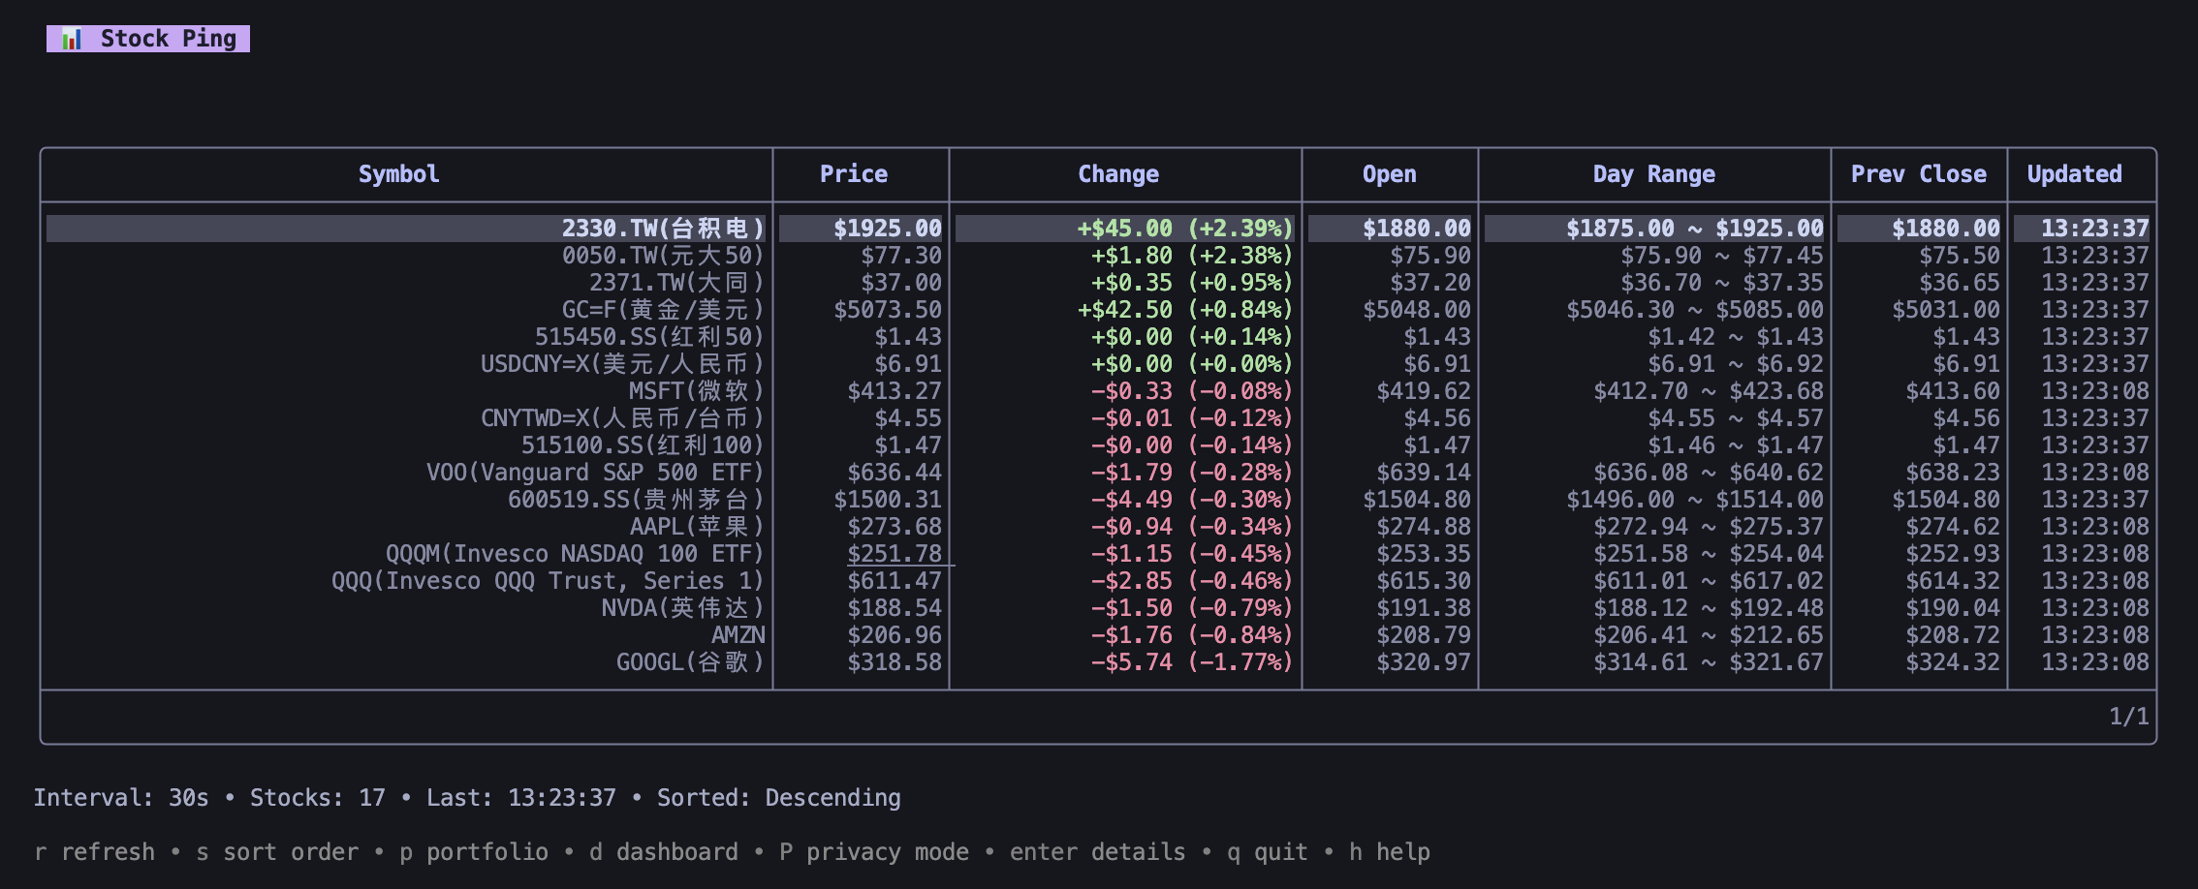The width and height of the screenshot is (2198, 889).
Task: Click the p portfolio shortcut hint
Action: pyautogui.click(x=474, y=852)
